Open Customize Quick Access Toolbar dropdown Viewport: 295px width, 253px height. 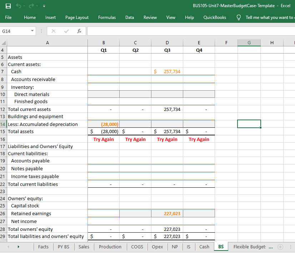coord(44,6)
